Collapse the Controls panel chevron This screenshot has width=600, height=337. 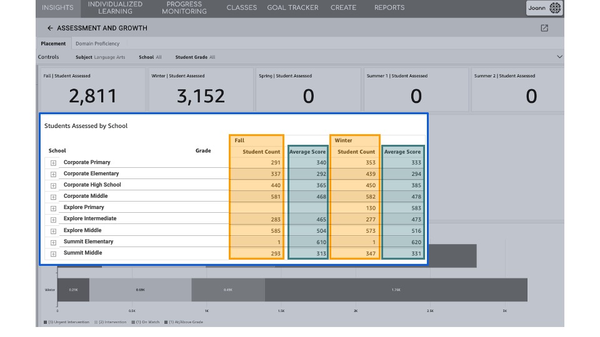[x=559, y=57]
